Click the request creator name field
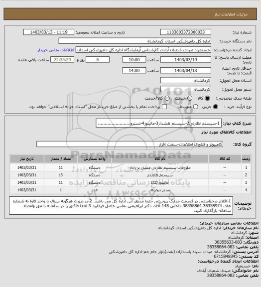Screen dimensions: 261x287 coord(143,50)
